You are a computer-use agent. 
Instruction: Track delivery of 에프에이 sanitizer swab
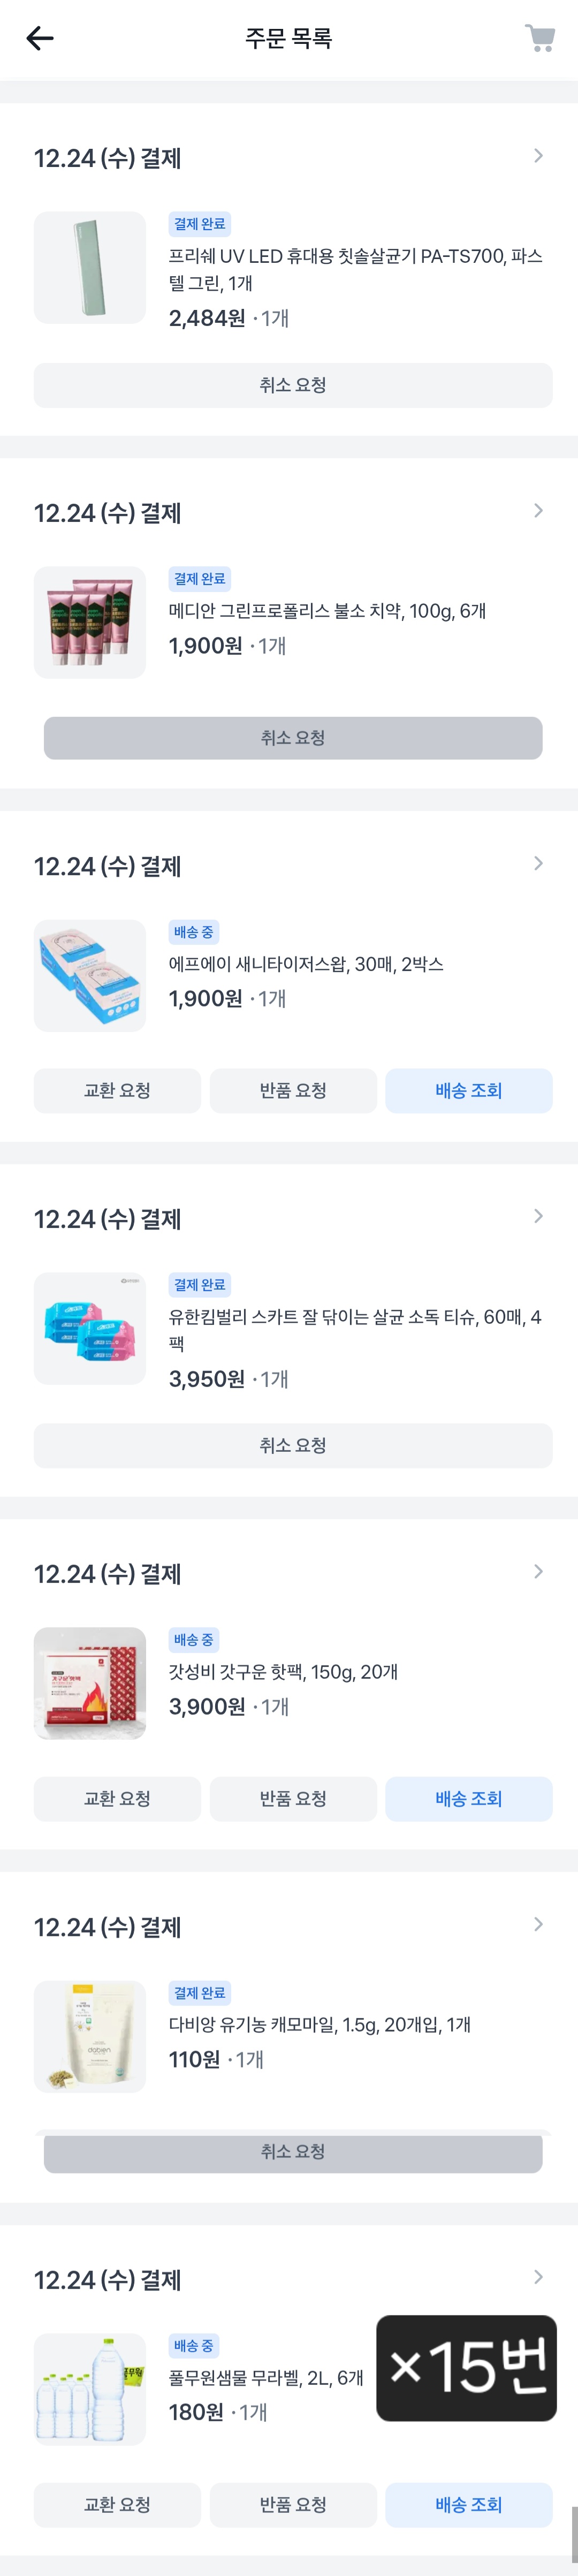468,1091
